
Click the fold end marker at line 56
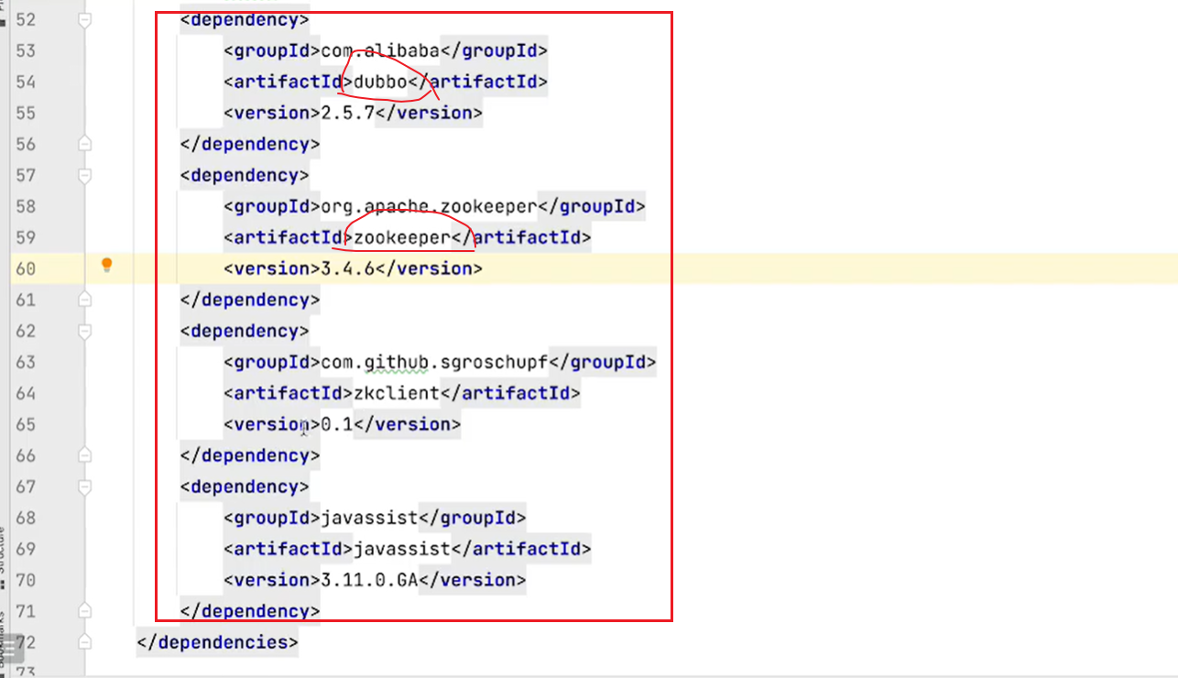coord(84,144)
